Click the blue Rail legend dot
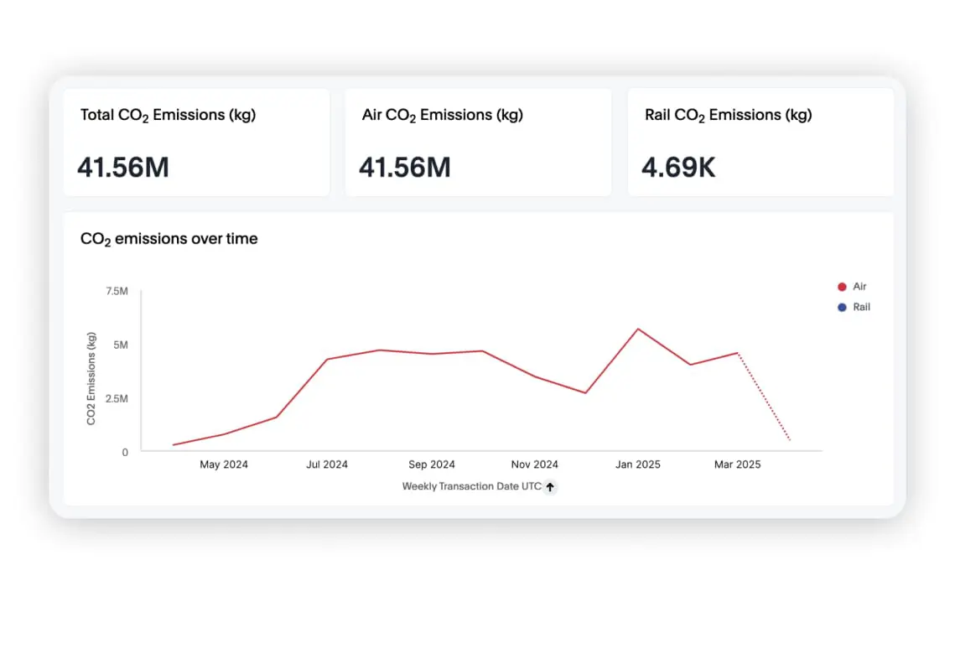Image resolution: width=955 pixels, height=664 pixels. (x=842, y=308)
